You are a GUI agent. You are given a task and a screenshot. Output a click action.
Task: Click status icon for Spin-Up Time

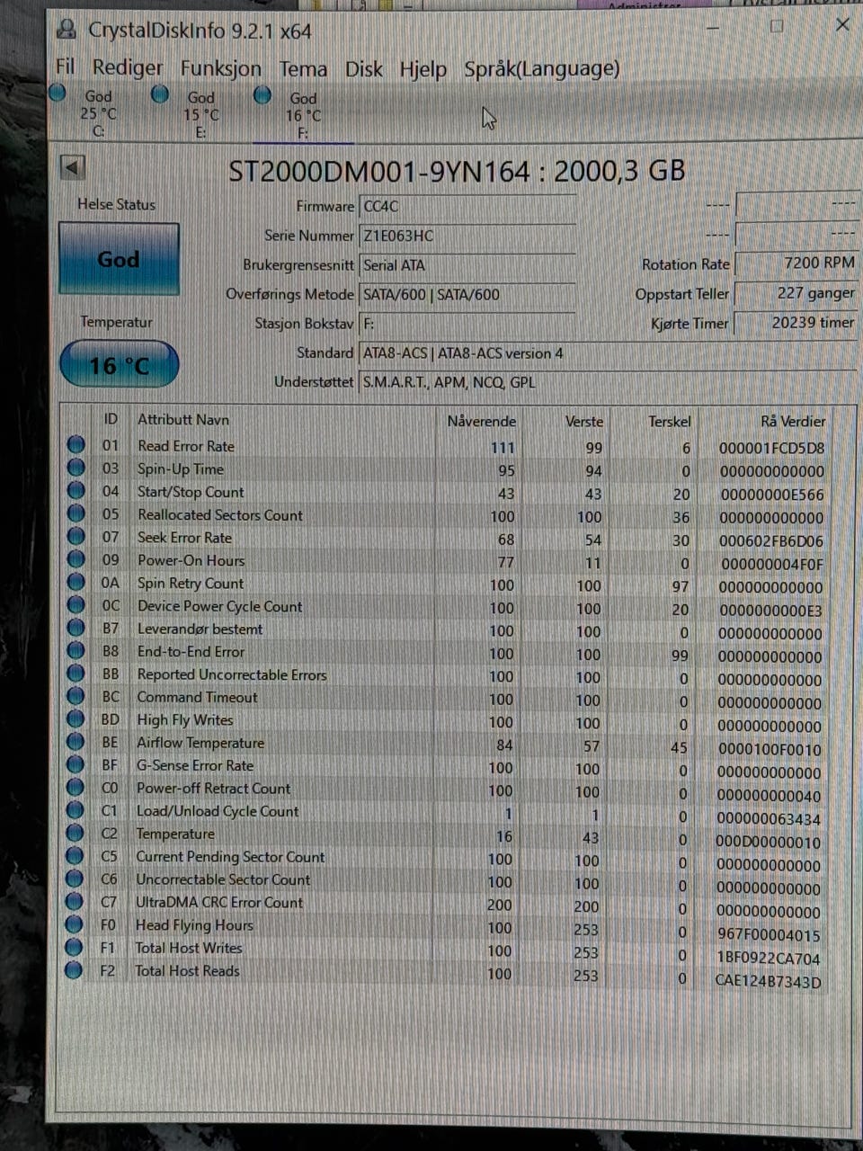[x=76, y=468]
